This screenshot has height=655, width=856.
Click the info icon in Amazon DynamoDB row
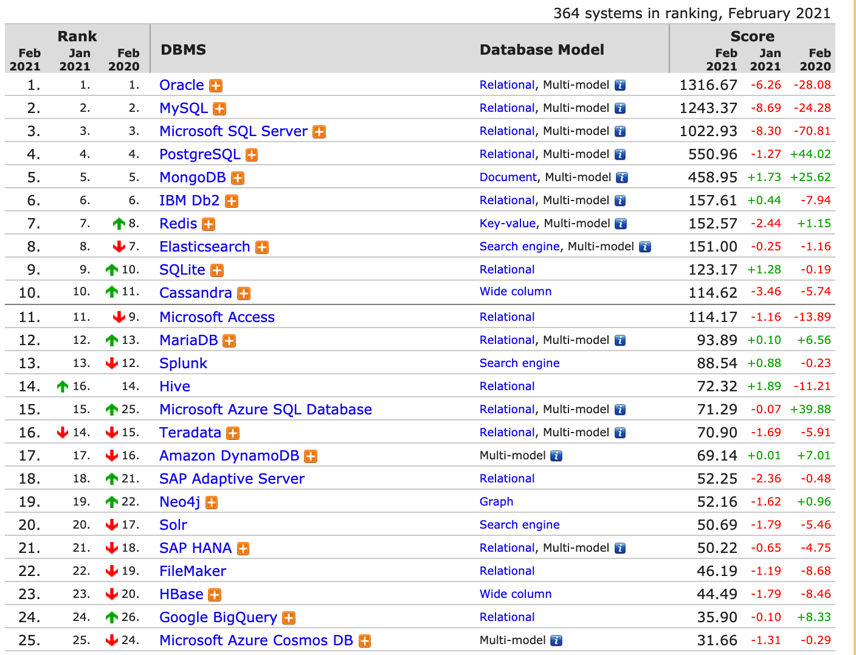point(556,456)
